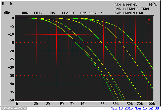
Task: Click the -35 value on the Y axis
Action: 11,76
